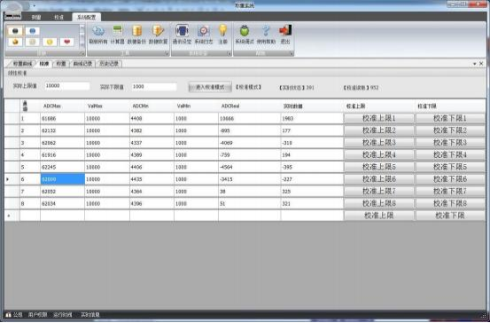490x323 pixels.
Task: Click the ADCReal cell 10666 in row 1
Action: tap(249, 119)
